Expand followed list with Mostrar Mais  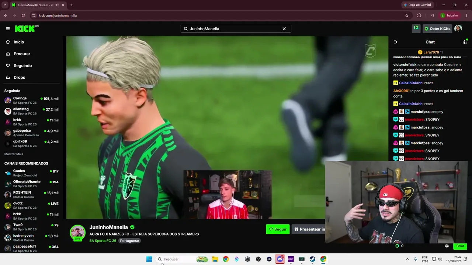[x=14, y=154]
